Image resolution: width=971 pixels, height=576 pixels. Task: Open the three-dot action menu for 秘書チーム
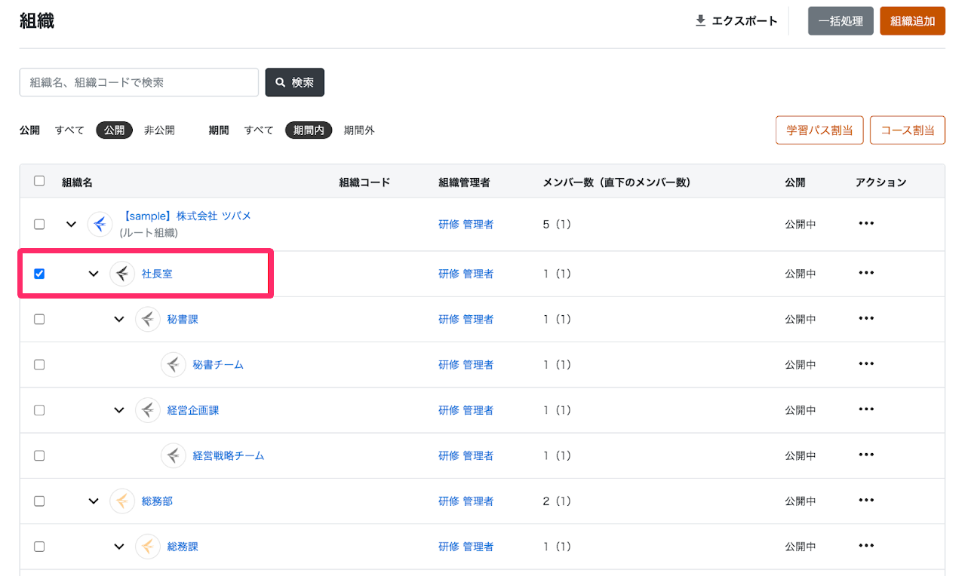[866, 363]
